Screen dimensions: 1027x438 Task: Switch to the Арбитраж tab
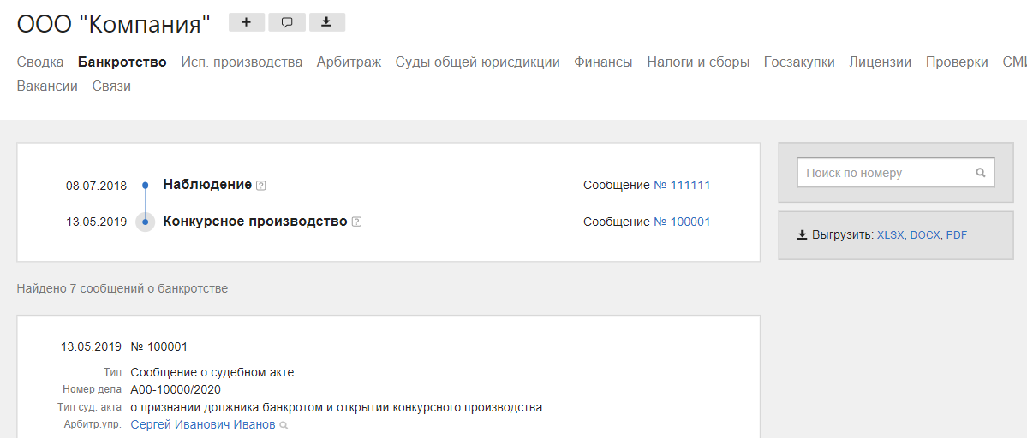[349, 62]
